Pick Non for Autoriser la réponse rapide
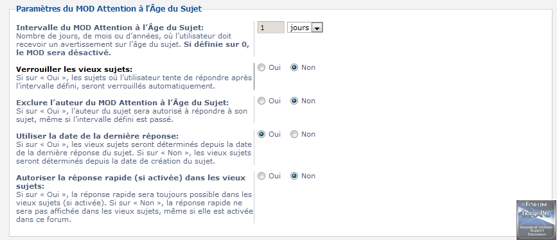 294,176
